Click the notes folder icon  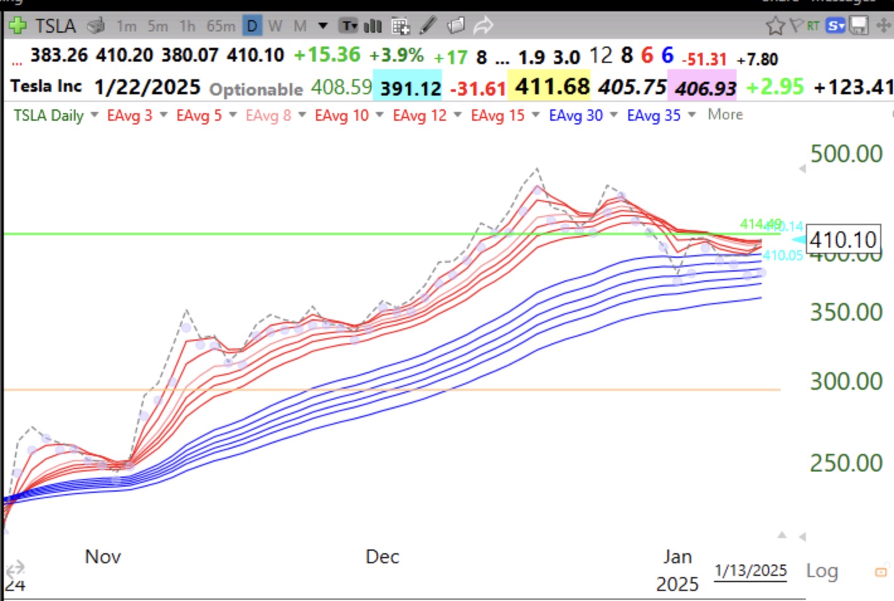[x=456, y=26]
